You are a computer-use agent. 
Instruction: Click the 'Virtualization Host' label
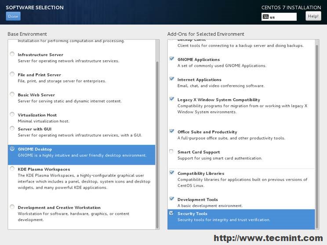pos(37,115)
